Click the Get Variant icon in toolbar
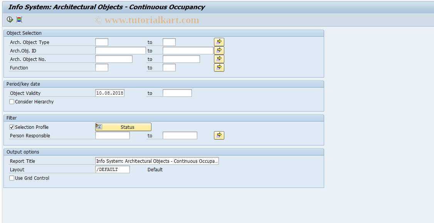Image resolution: width=434 pixels, height=223 pixels. tap(19, 19)
